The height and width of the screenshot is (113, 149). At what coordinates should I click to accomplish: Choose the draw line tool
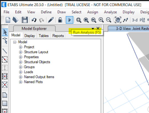tap(5, 51)
